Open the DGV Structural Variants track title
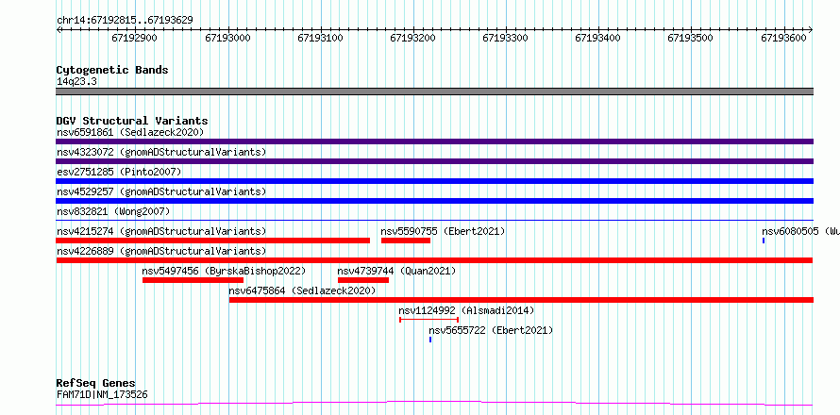 pyautogui.click(x=132, y=121)
